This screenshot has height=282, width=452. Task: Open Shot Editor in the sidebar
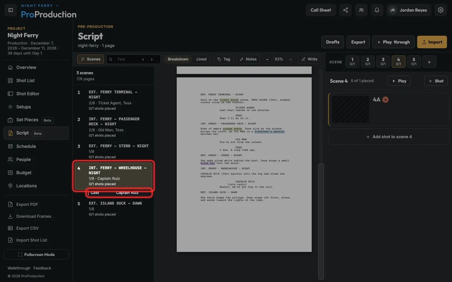coord(36,94)
